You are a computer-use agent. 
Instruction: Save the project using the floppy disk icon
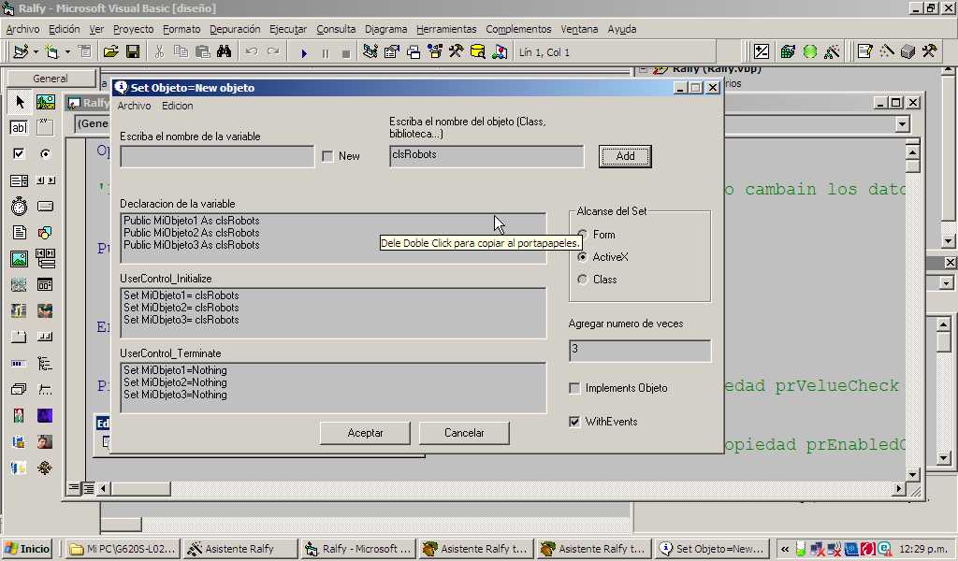click(133, 51)
